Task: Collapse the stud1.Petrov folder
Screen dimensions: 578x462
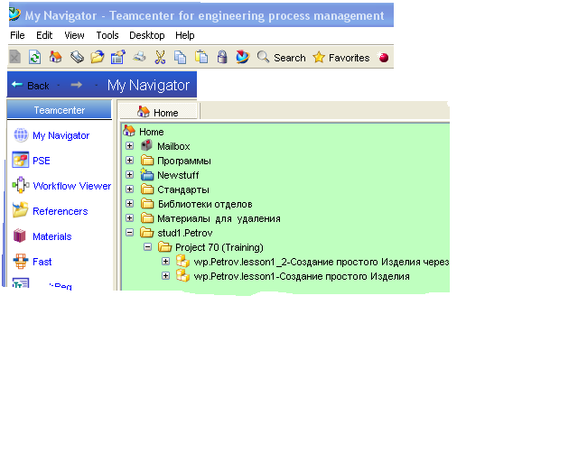Action: (129, 233)
